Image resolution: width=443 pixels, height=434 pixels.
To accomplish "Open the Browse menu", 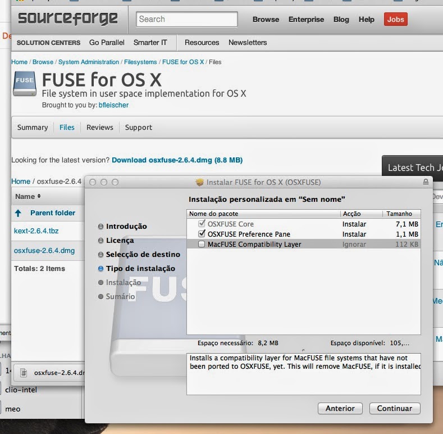I will [x=266, y=19].
